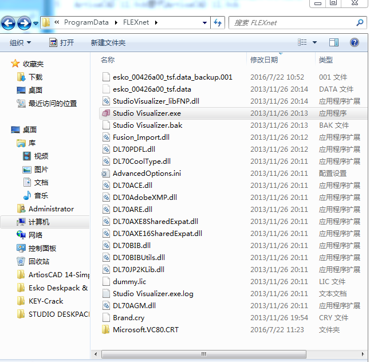The width and height of the screenshot is (370, 362).
Task: Click the search magnifier icon
Action: (x=360, y=23)
